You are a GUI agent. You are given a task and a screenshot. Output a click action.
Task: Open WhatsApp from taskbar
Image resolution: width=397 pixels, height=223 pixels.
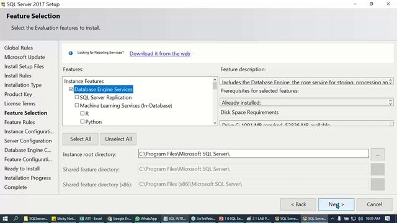coord(146,219)
